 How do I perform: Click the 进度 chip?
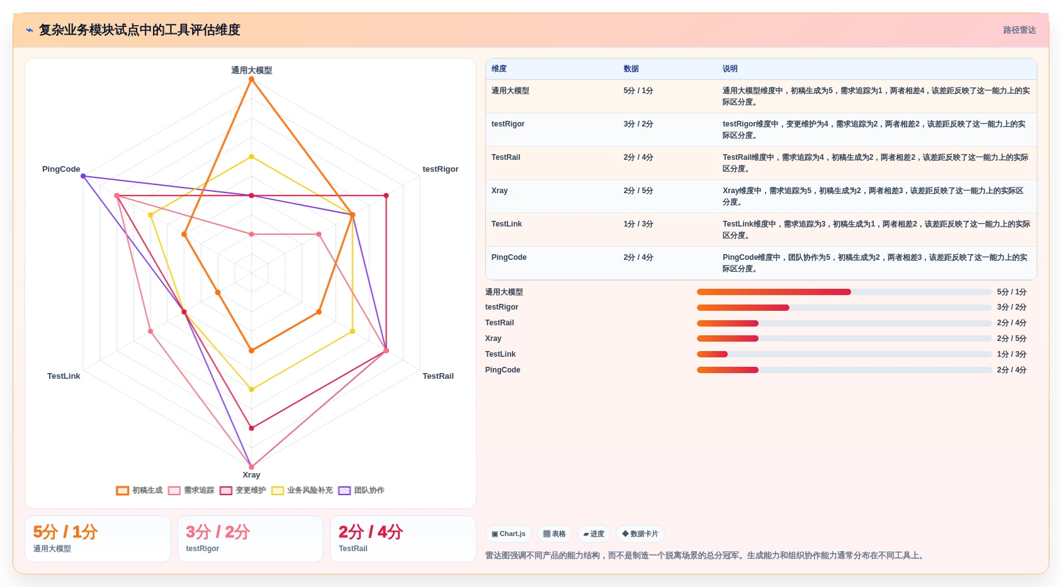click(x=594, y=534)
